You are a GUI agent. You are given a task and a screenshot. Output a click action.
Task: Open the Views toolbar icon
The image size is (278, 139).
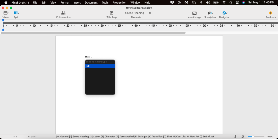tap(5, 13)
